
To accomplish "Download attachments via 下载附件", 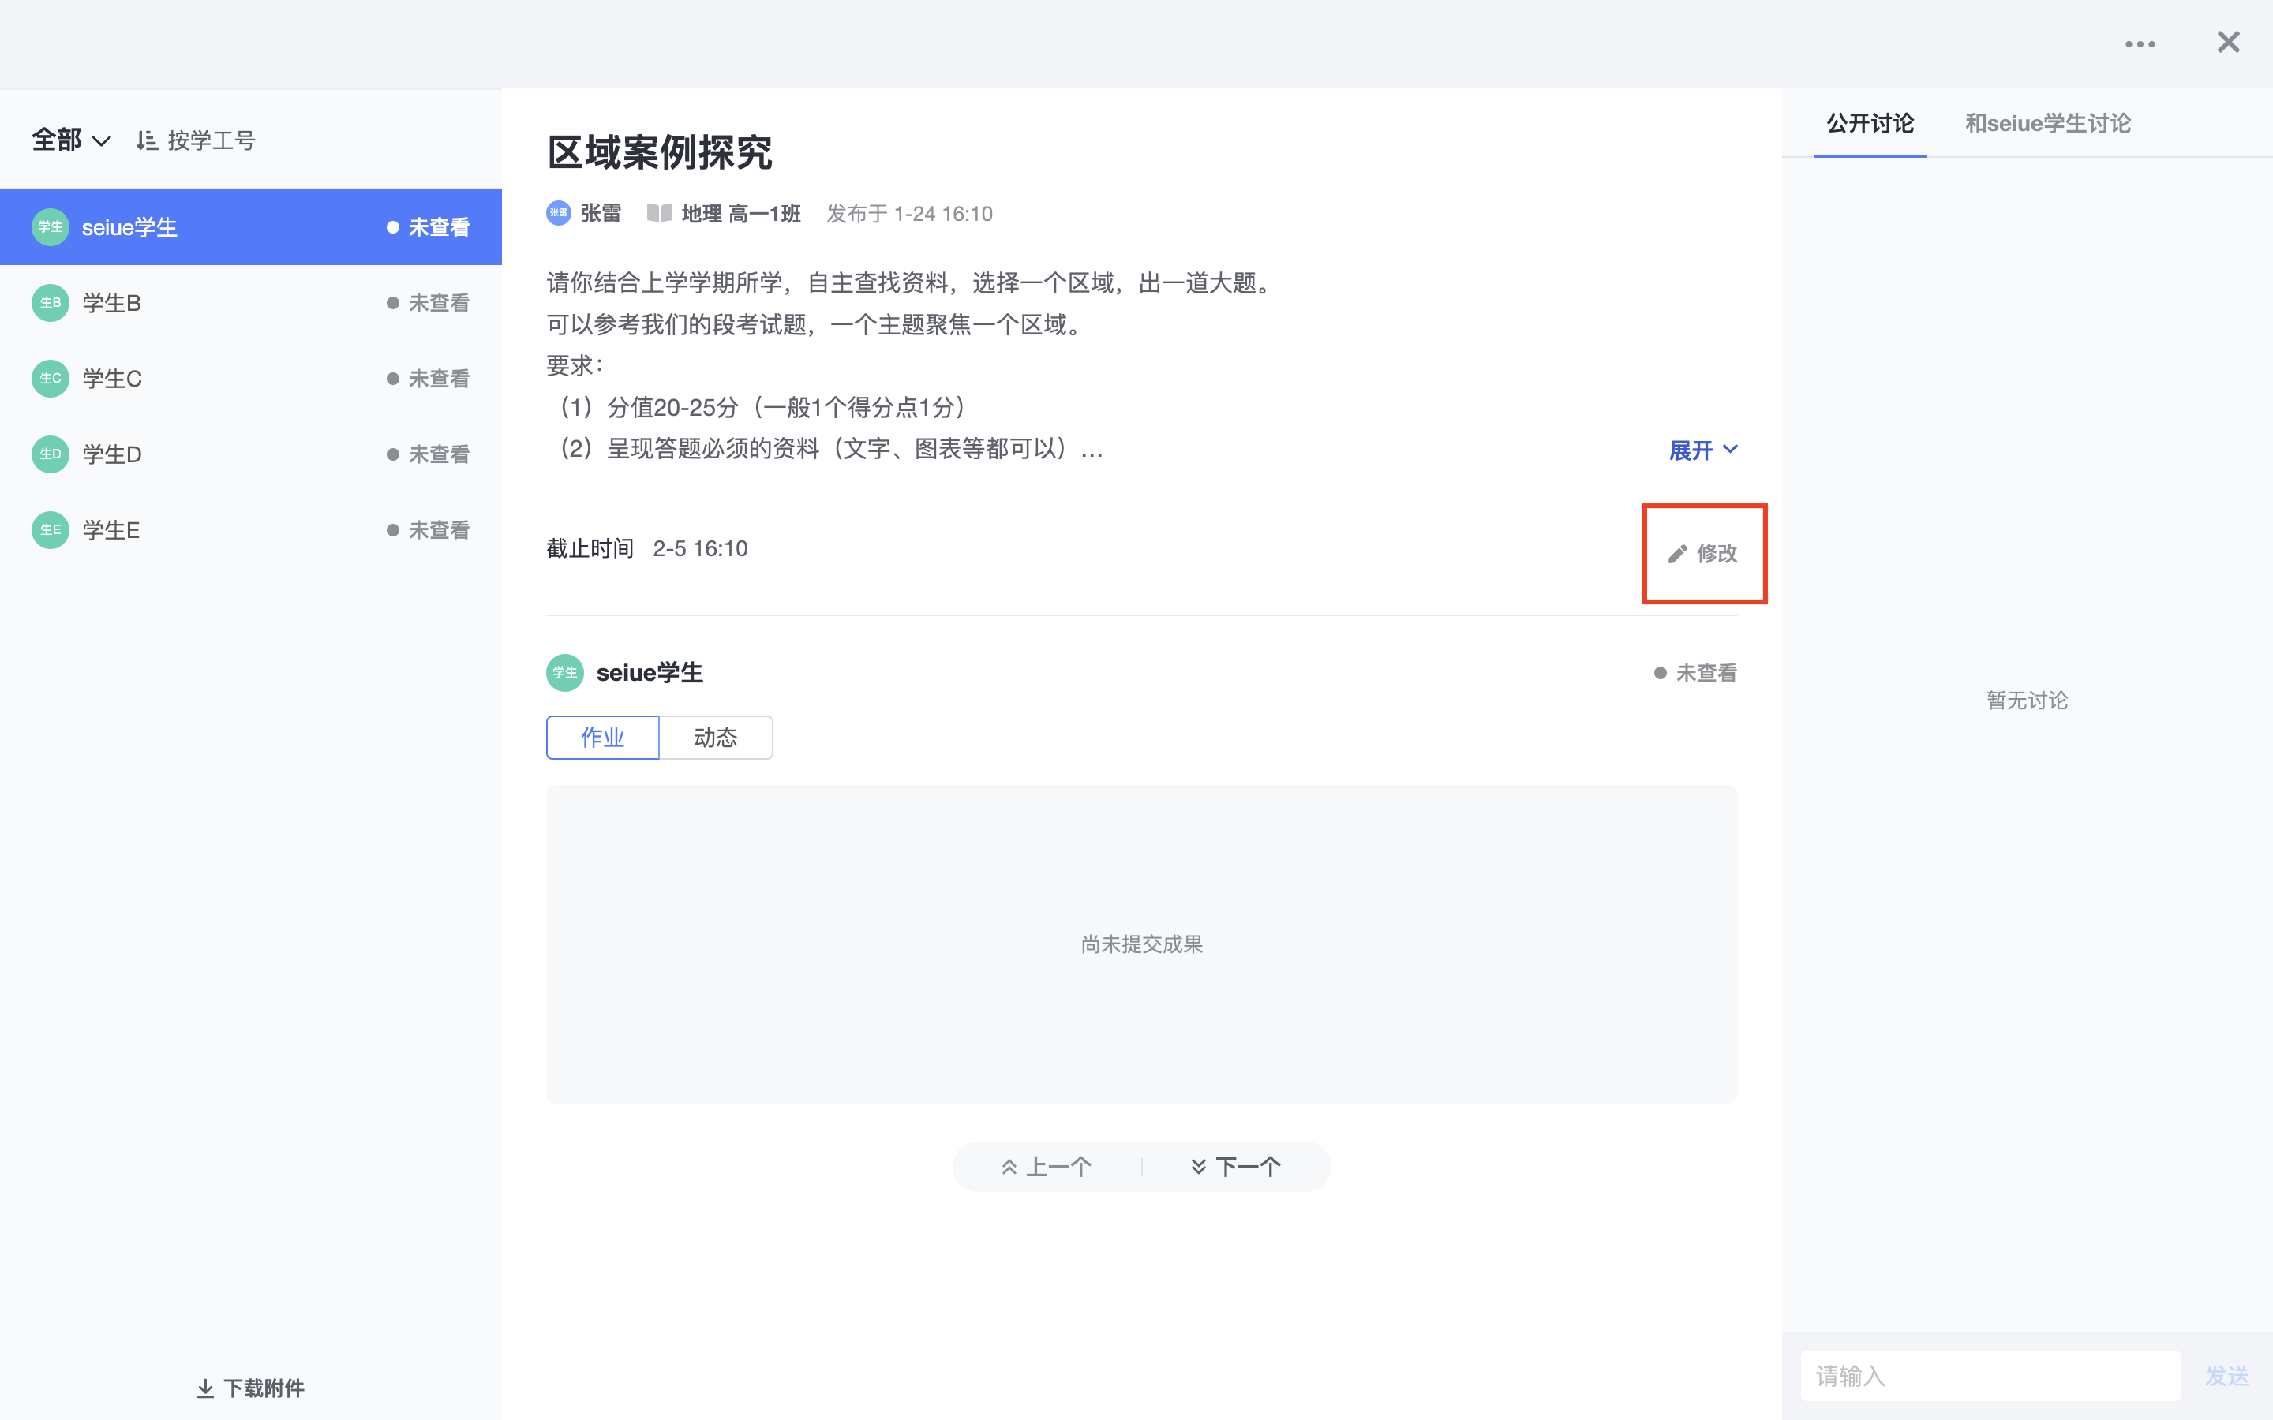I will pyautogui.click(x=251, y=1388).
